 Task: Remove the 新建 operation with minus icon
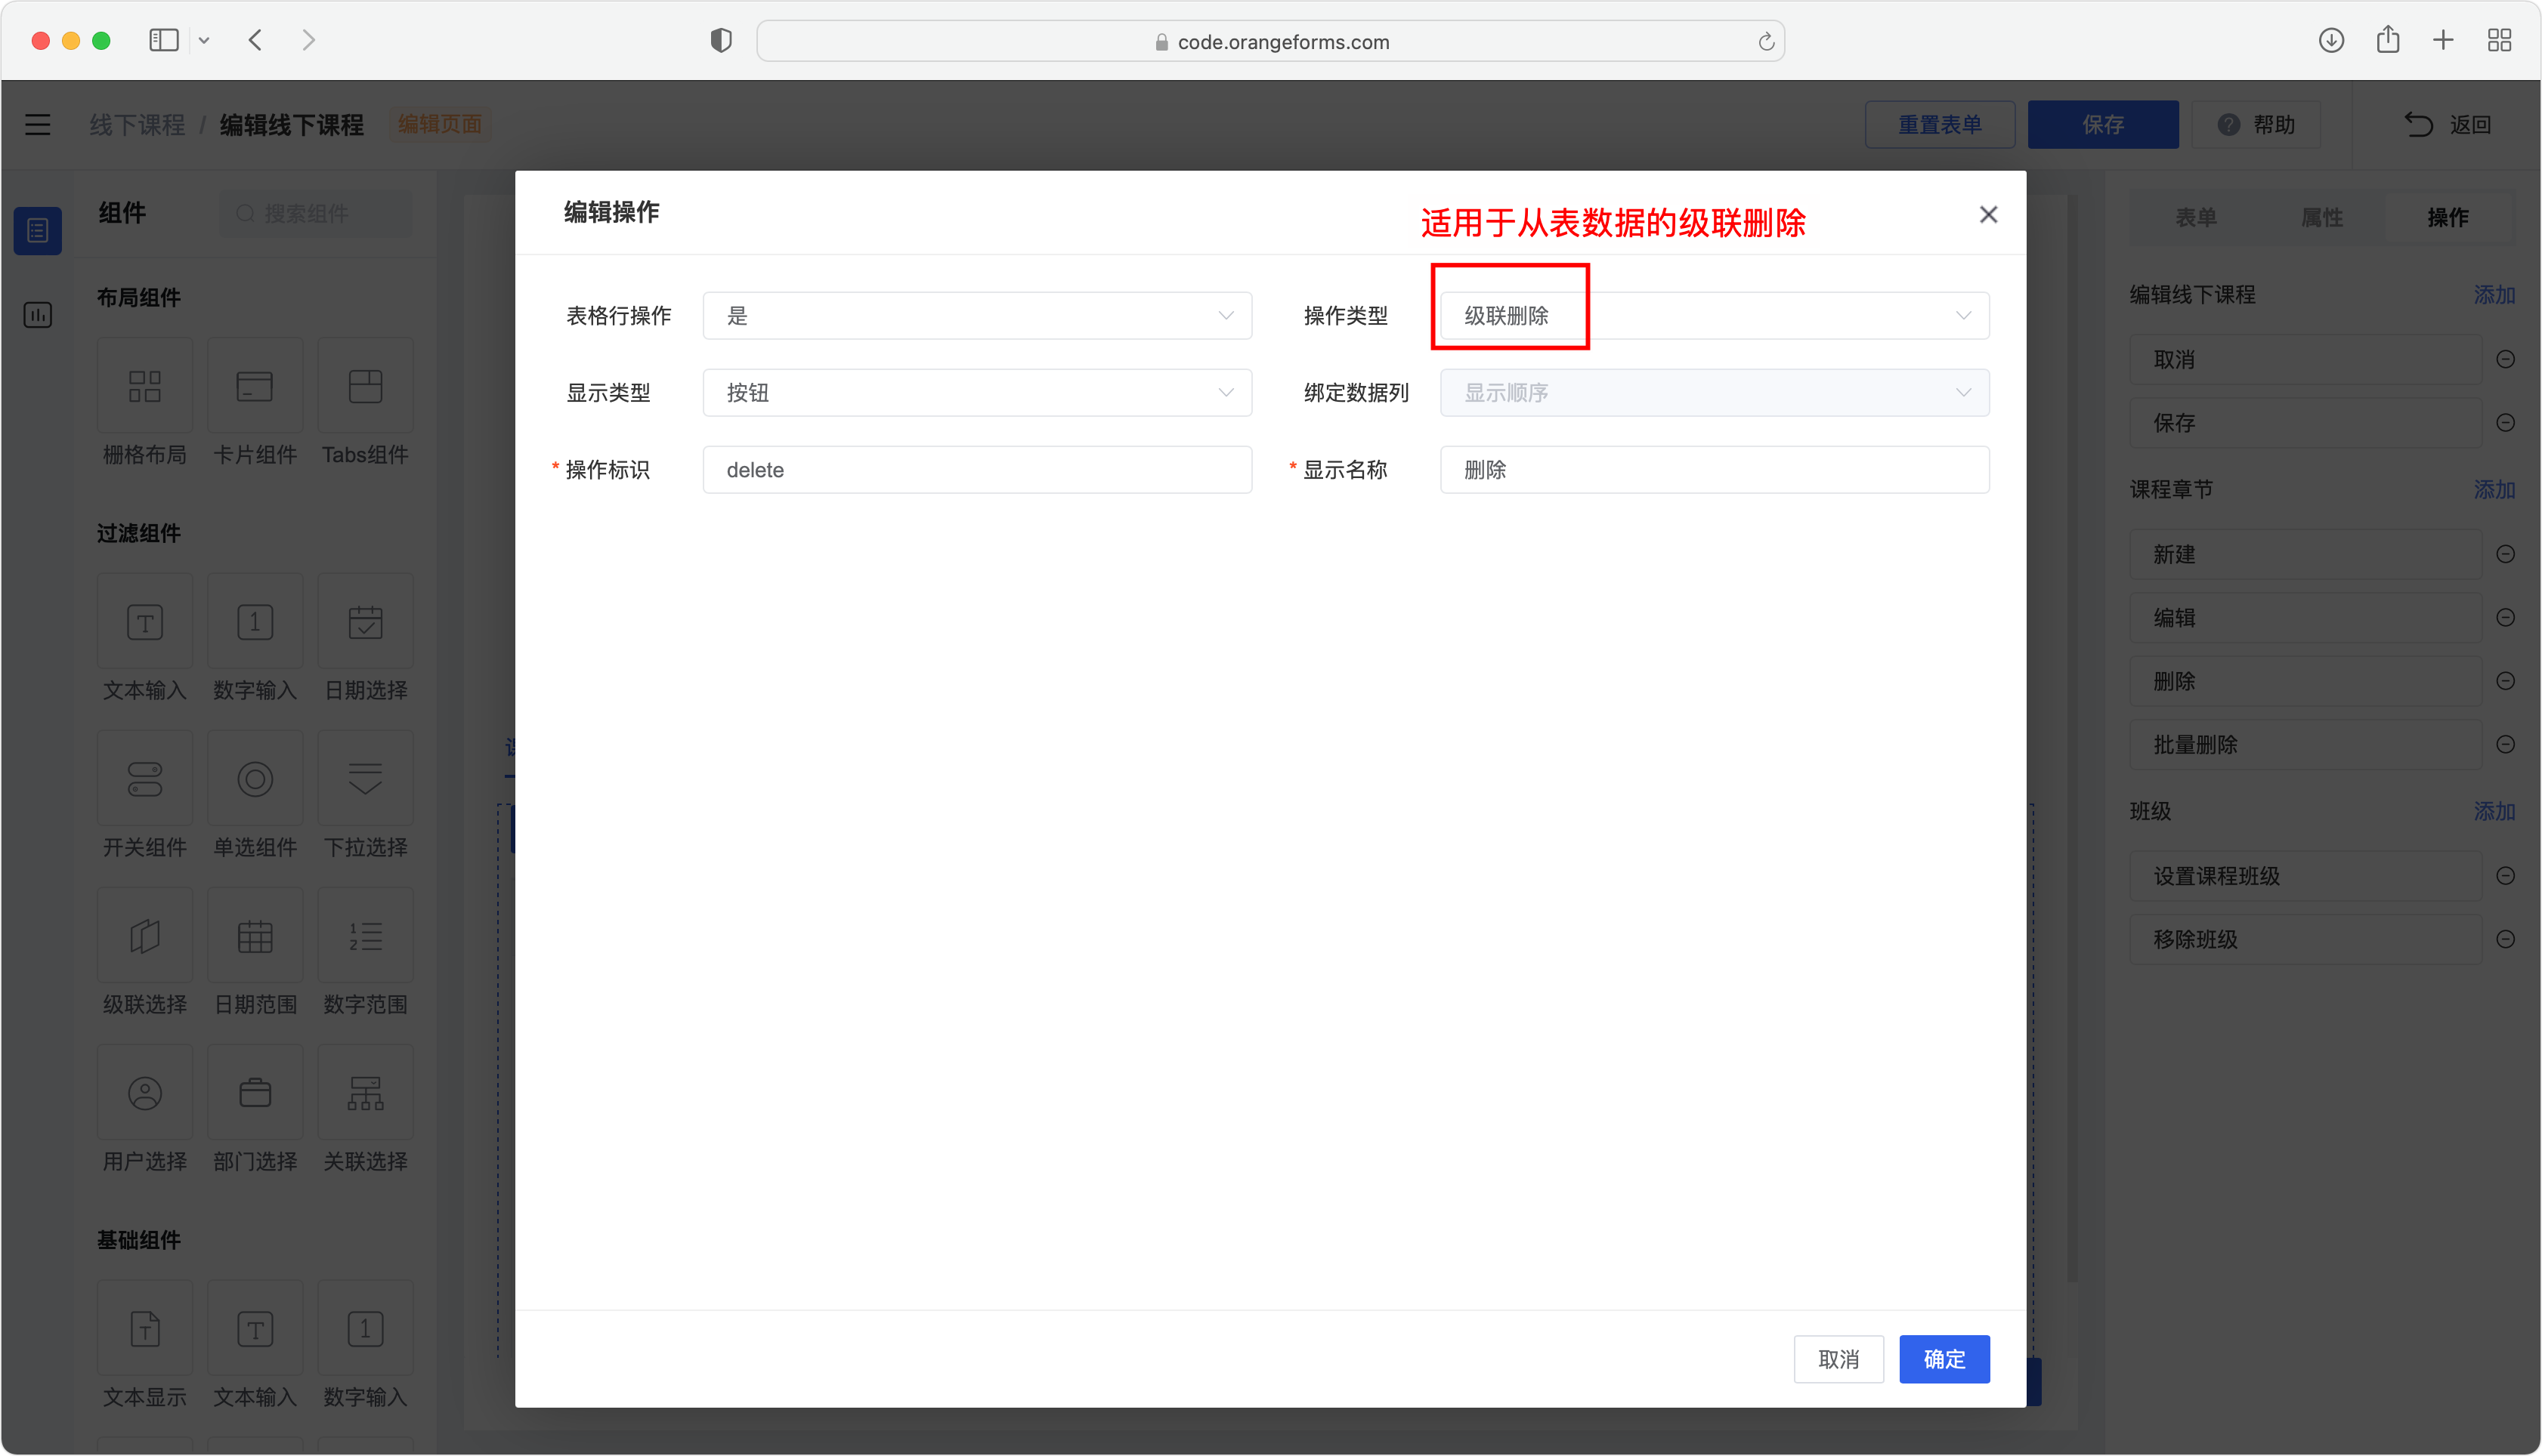pyautogui.click(x=2505, y=554)
